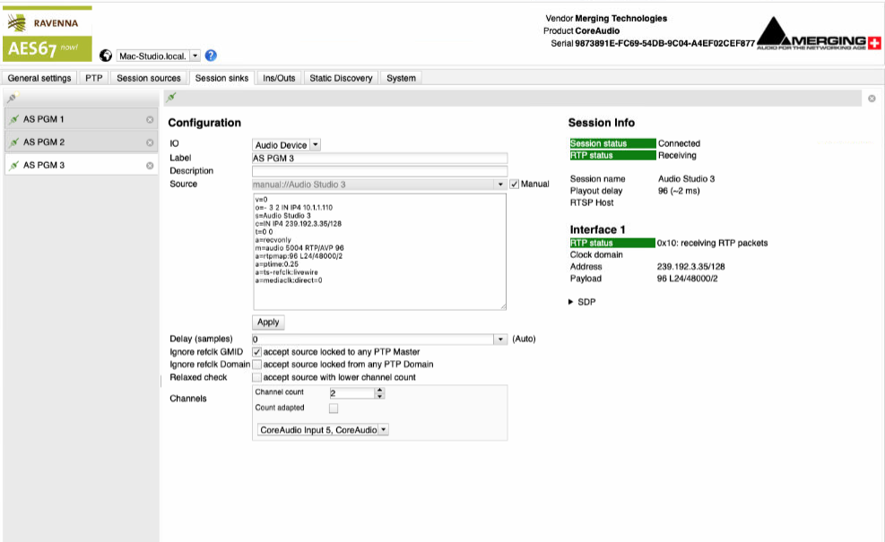Remove the AS PGM 1 sink
885x542 pixels.
tap(150, 119)
